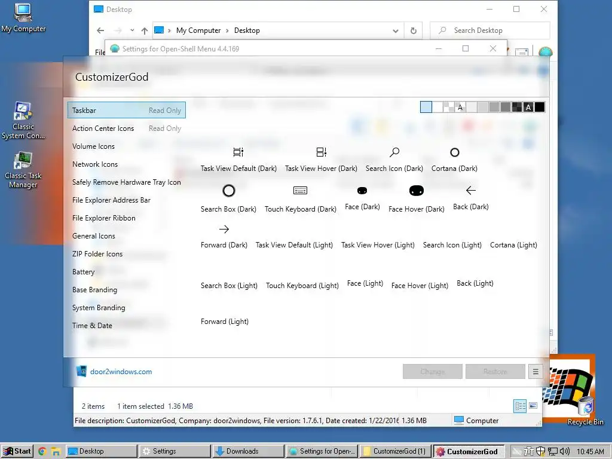Click the door2windows logo icon

click(81, 371)
